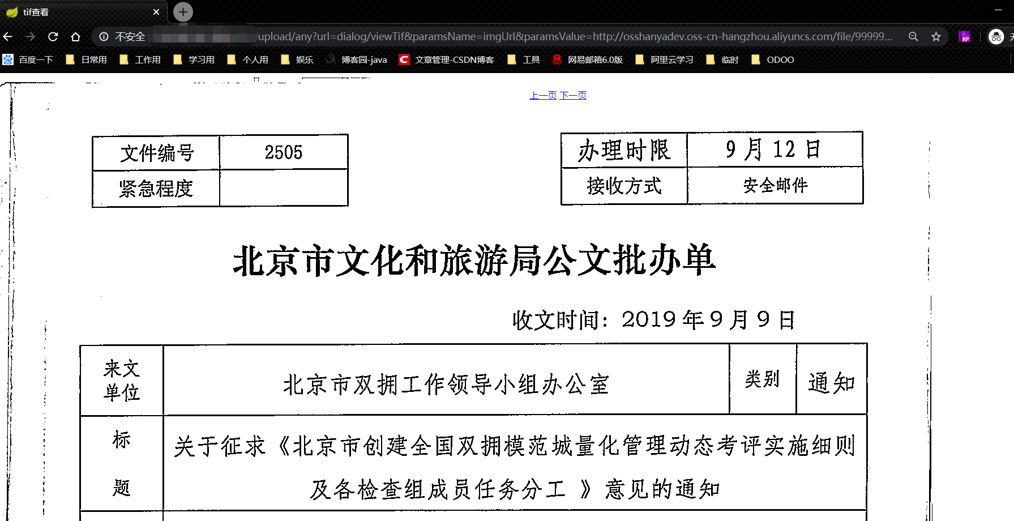Open Baidu via the 百度一下 favicon
This screenshot has width=1014, height=521.
click(x=8, y=59)
